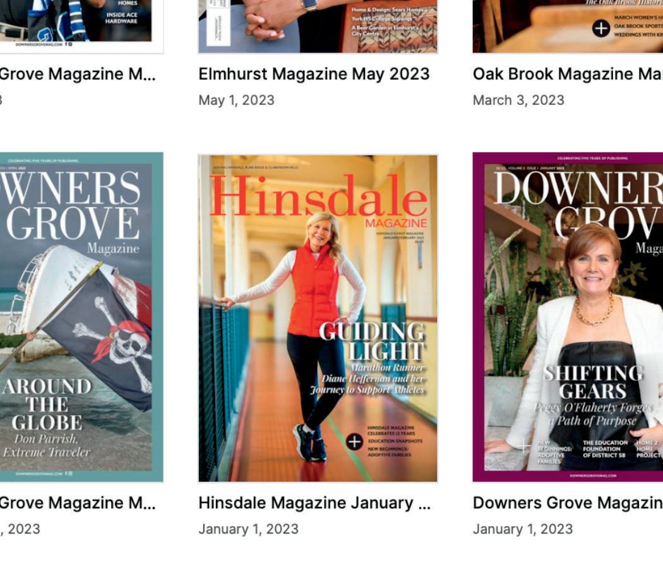Screen dimensions: 663x569
Task: Click the Guiding Light headline on Hinsdale cover
Action: point(372,342)
